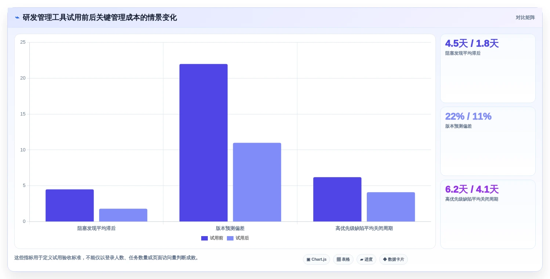The width and height of the screenshot is (550, 279).
Task: Select the 数据卡片 tag chip
Action: [x=394, y=260]
